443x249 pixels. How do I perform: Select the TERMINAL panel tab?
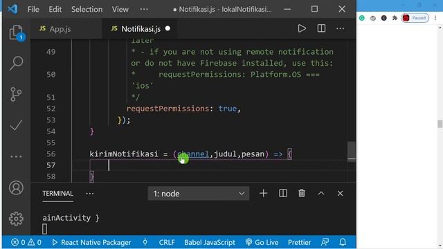click(57, 194)
